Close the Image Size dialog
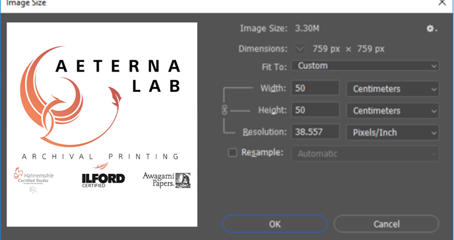Viewport: 454px width, 240px height. [442, 3]
